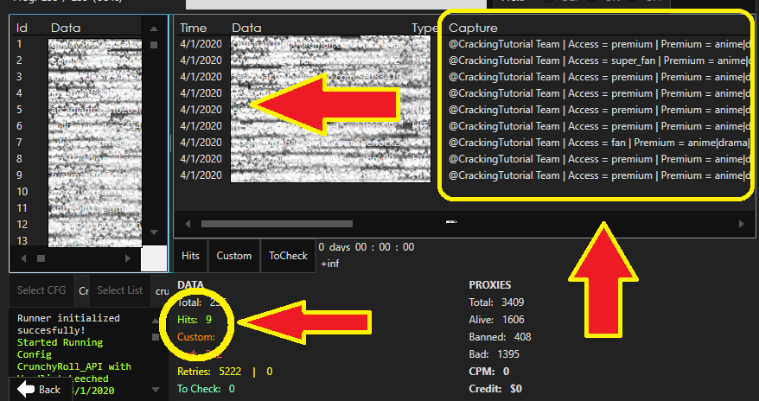Image resolution: width=759 pixels, height=401 pixels.
Task: Select row with Id 3 in the data list
Action: [x=80, y=77]
